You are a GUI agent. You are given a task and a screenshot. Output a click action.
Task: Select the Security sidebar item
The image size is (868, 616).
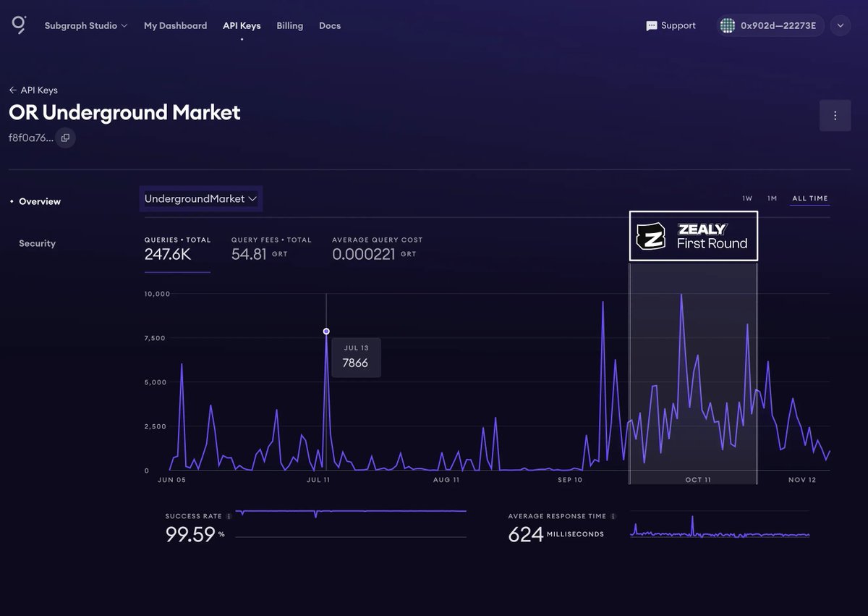tap(37, 243)
